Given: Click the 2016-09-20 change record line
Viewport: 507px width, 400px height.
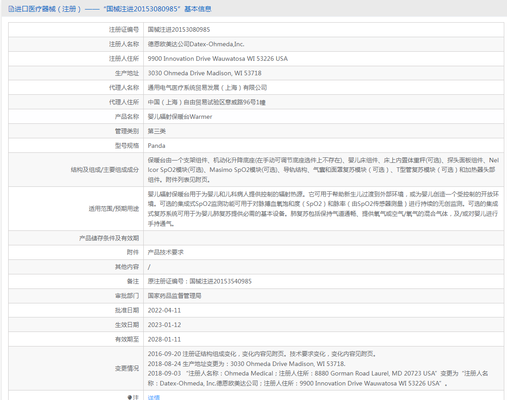Looking at the screenshot, I should click(x=262, y=354).
